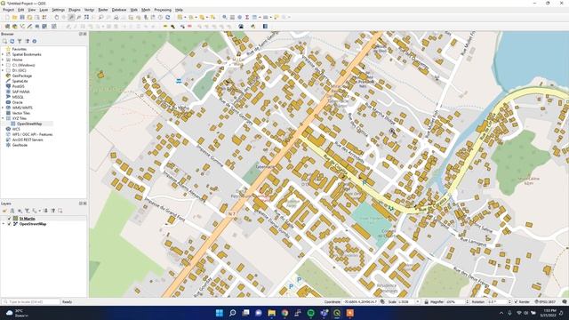Click the Rotation value field

point(497,302)
